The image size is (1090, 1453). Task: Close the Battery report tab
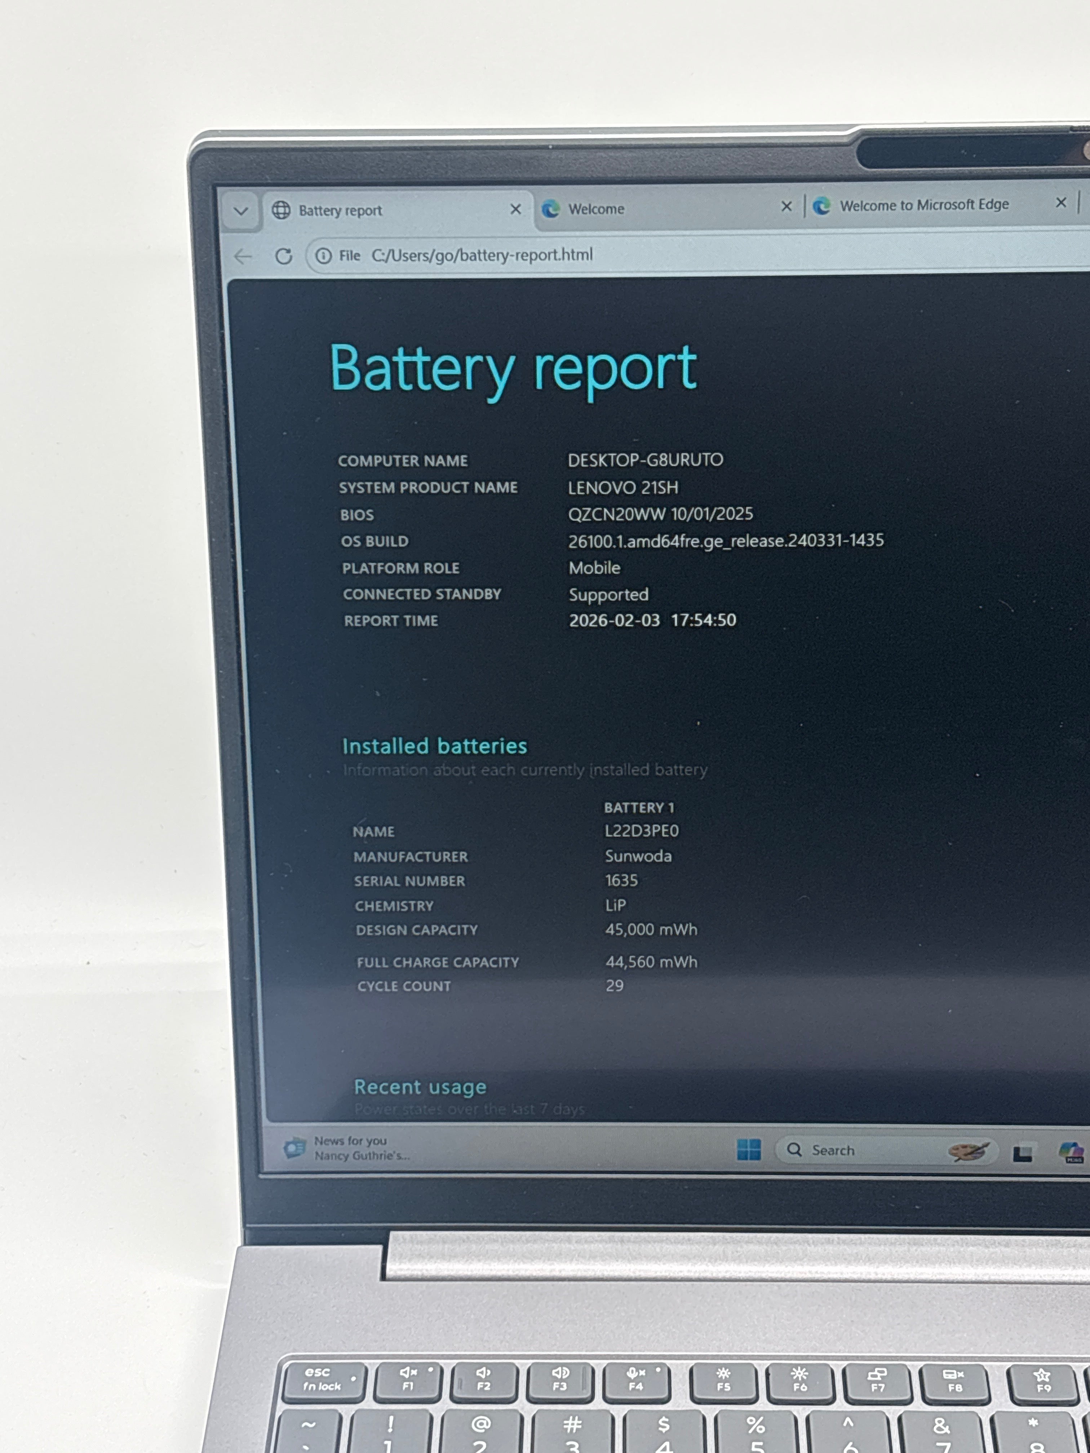tap(516, 209)
